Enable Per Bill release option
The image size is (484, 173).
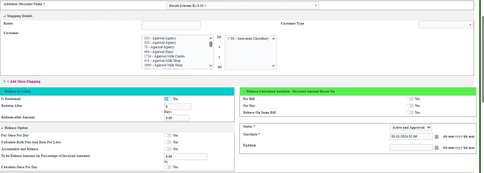coord(410,99)
